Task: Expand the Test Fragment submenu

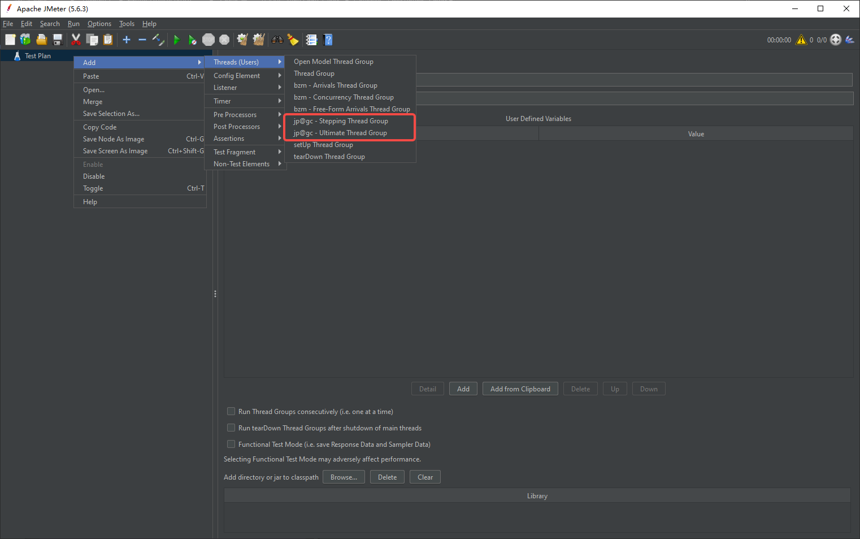Action: tap(245, 152)
